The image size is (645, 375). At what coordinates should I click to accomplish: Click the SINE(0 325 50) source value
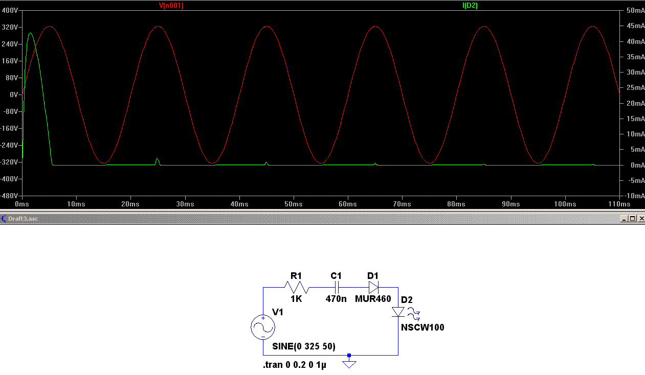click(x=304, y=346)
